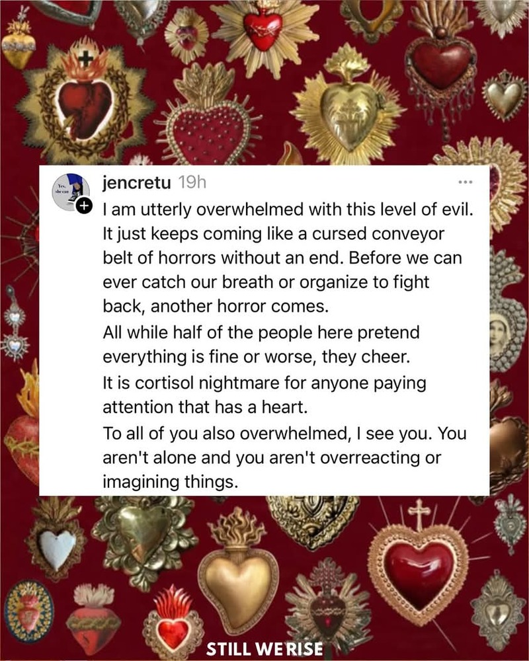The width and height of the screenshot is (529, 661).
Task: Tap the black plus follow badge
Action: pyautogui.click(x=84, y=206)
